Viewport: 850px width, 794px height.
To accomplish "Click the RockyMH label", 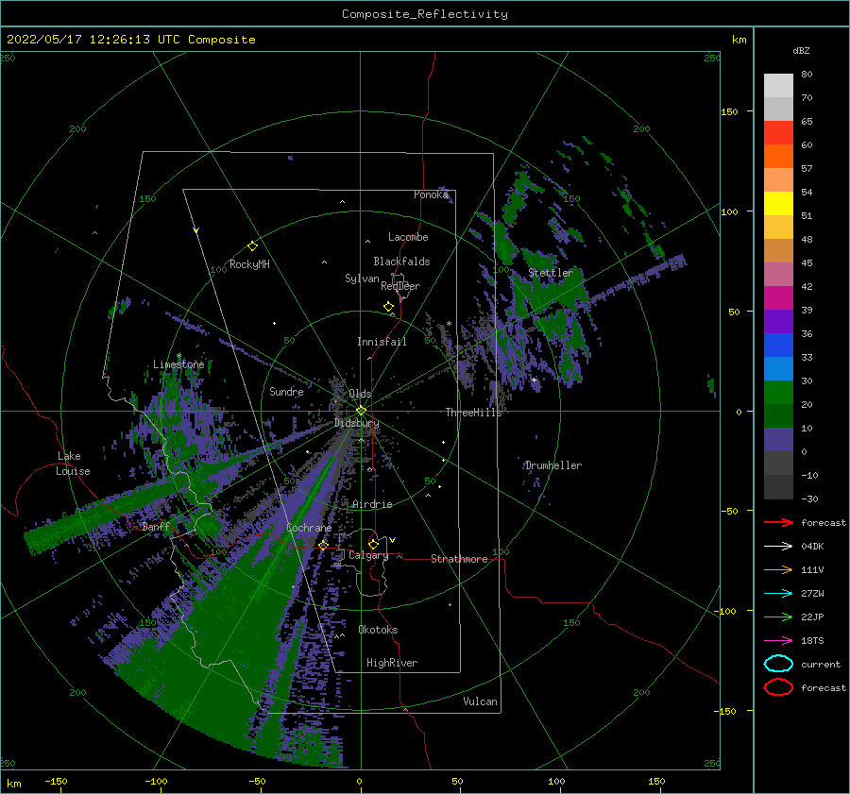I will pos(249,264).
